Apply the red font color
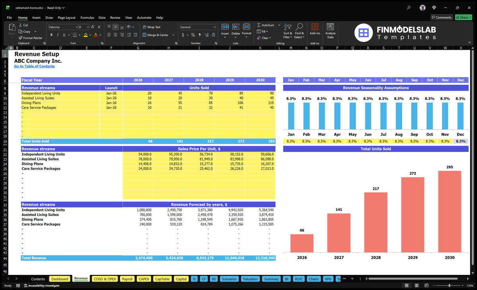477x290 pixels. (95, 35)
